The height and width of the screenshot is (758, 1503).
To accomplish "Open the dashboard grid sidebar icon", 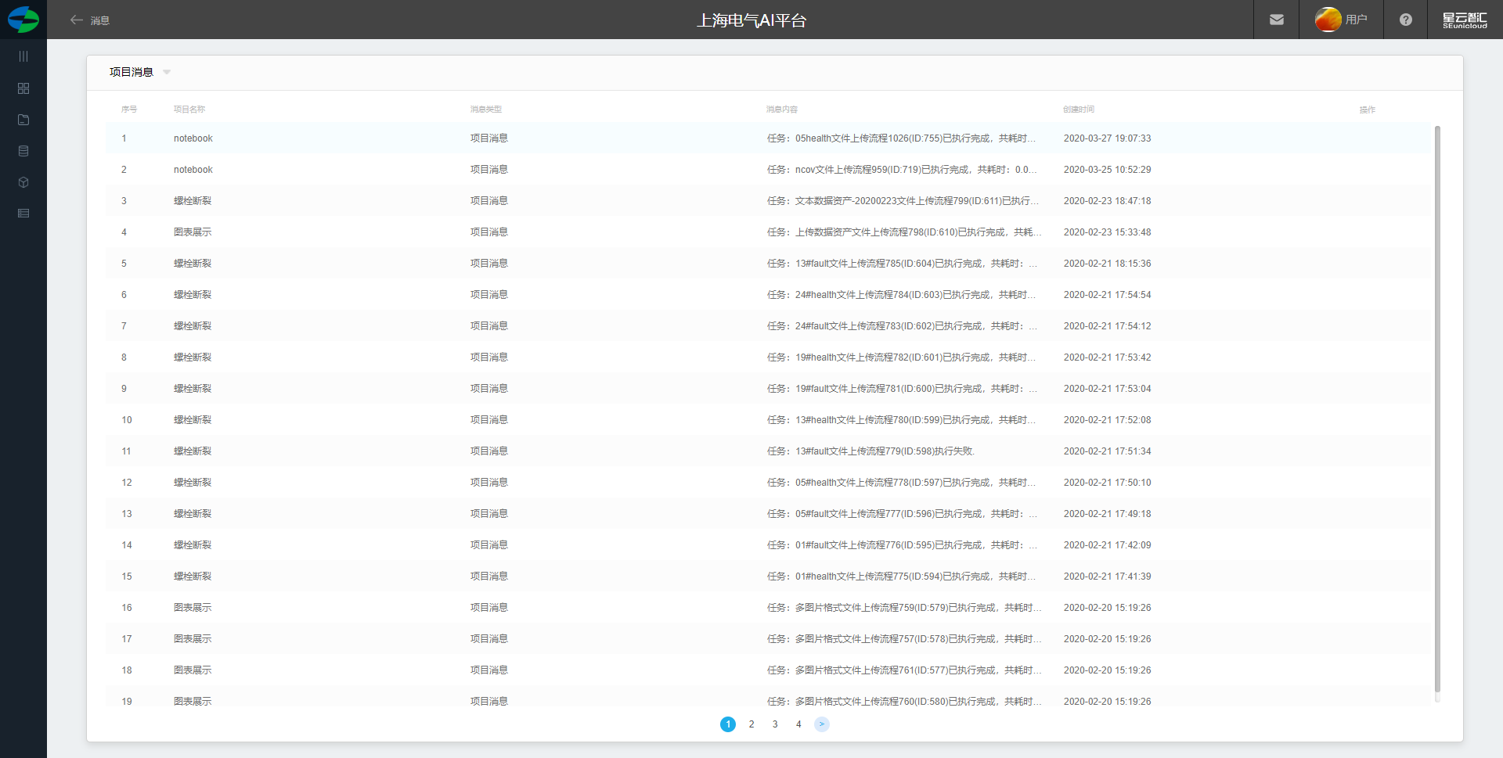I will [x=23, y=88].
